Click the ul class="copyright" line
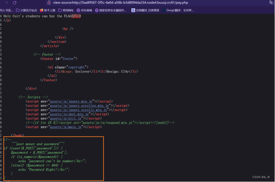The image size is (275, 182). tap(68, 67)
